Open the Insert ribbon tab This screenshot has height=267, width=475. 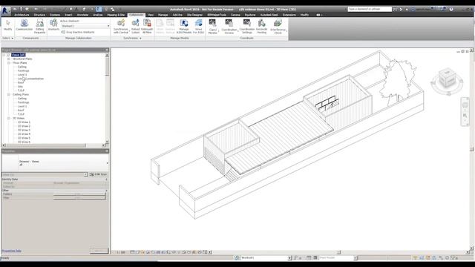pos(68,15)
